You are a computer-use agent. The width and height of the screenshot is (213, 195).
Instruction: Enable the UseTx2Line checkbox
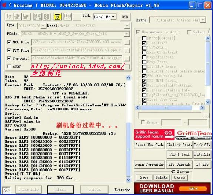click(144, 48)
